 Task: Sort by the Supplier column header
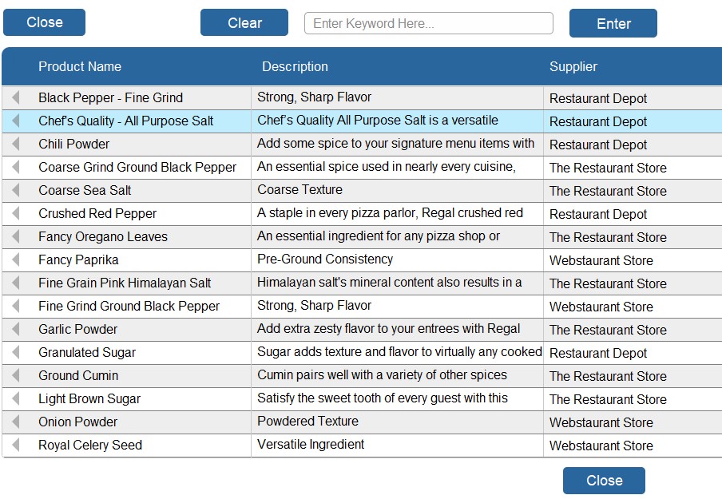point(573,67)
